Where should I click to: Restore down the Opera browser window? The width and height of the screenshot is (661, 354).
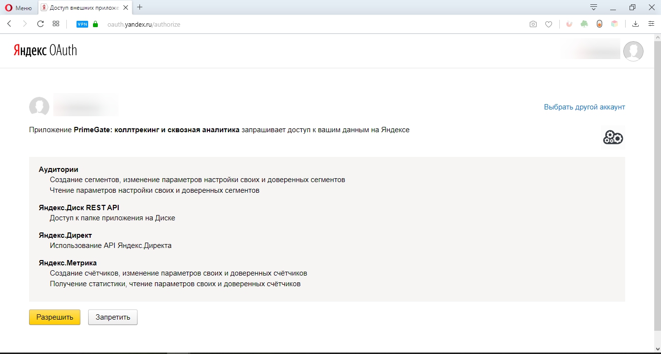[632, 7]
